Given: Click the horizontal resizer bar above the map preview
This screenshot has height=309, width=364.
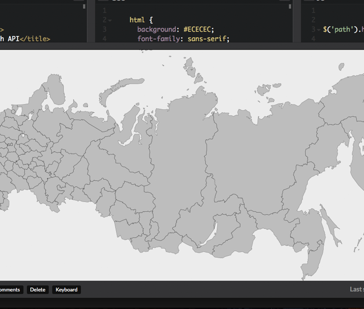Looking at the screenshot, I should click(x=182, y=46).
